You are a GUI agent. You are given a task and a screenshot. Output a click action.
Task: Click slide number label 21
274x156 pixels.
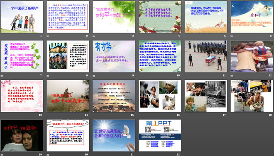pyautogui.click(x=132, y=154)
